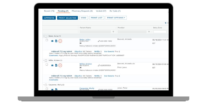
Task: Collapse the Miller, Kristen (1) group
Action: (44, 60)
